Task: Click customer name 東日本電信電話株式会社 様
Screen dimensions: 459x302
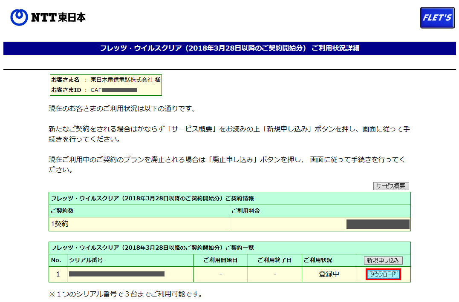Action: point(126,80)
